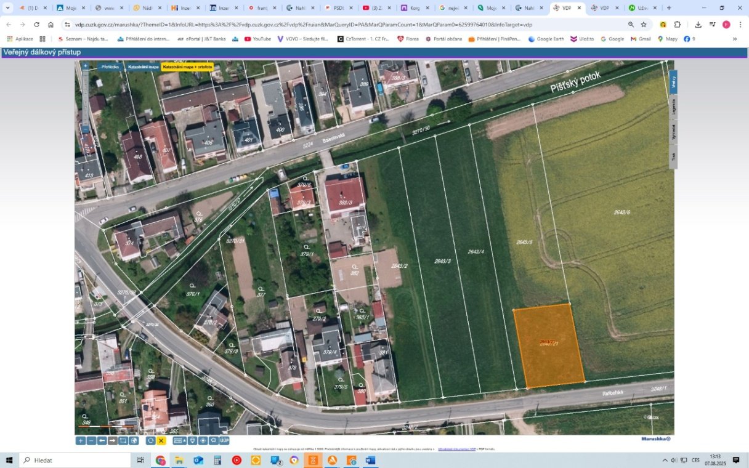Switch to Přehledka base map

point(110,67)
